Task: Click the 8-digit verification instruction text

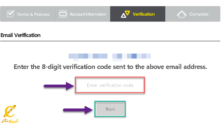Action: 111,67
